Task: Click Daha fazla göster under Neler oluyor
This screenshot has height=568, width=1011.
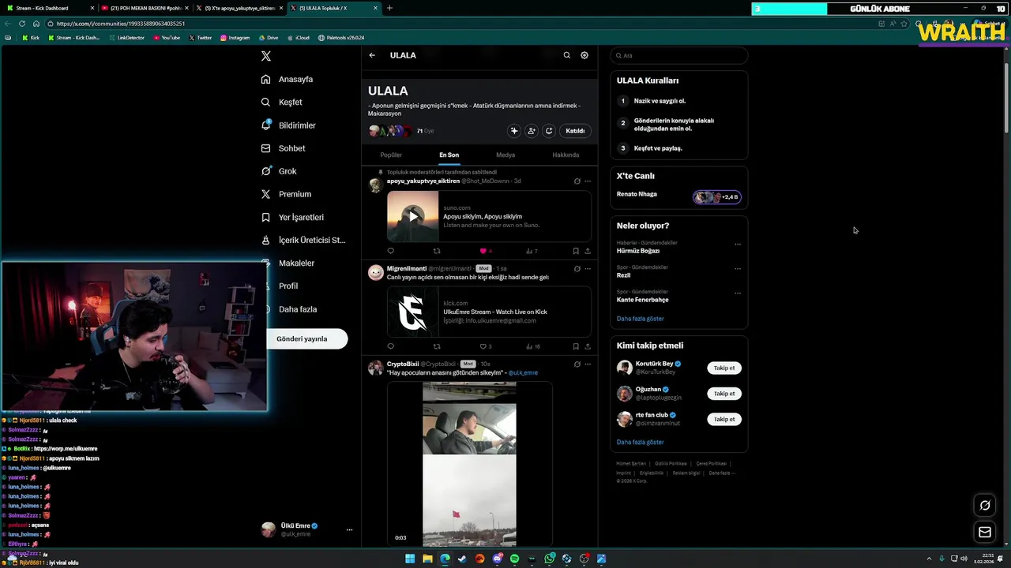Action: pos(640,319)
